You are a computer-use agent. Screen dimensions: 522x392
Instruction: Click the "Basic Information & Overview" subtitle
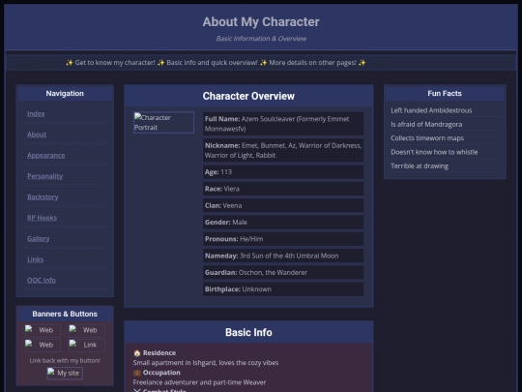click(261, 39)
